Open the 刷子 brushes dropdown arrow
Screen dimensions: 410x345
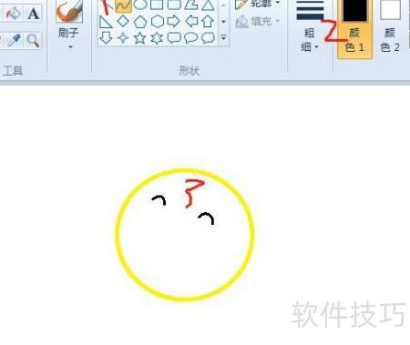click(x=70, y=47)
